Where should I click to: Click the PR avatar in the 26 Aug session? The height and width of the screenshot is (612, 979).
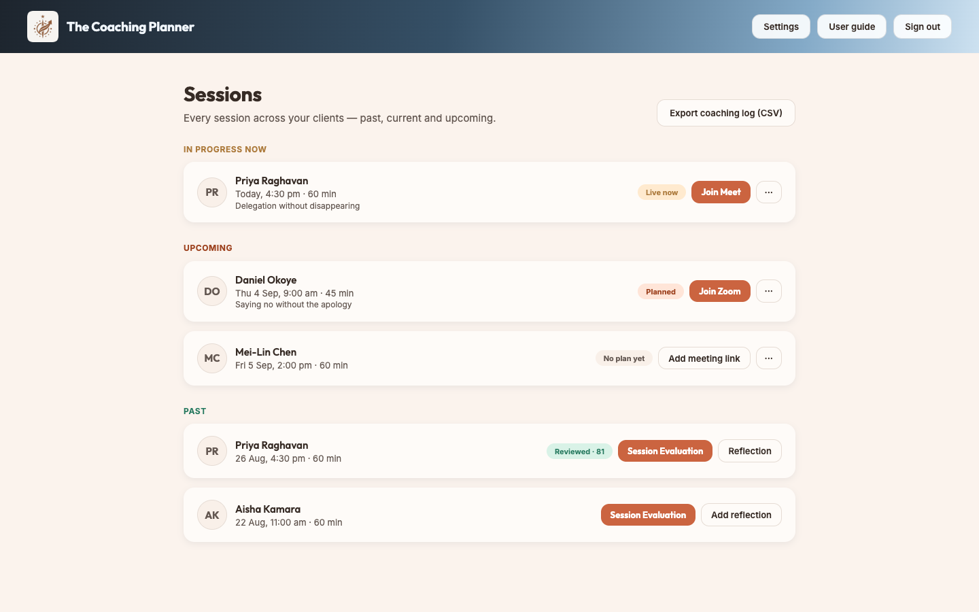tap(212, 451)
